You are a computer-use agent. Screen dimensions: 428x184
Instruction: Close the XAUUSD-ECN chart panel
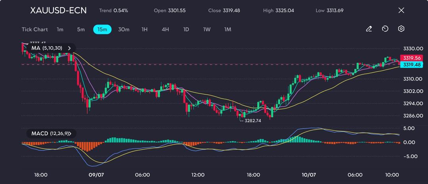pyautogui.click(x=401, y=10)
